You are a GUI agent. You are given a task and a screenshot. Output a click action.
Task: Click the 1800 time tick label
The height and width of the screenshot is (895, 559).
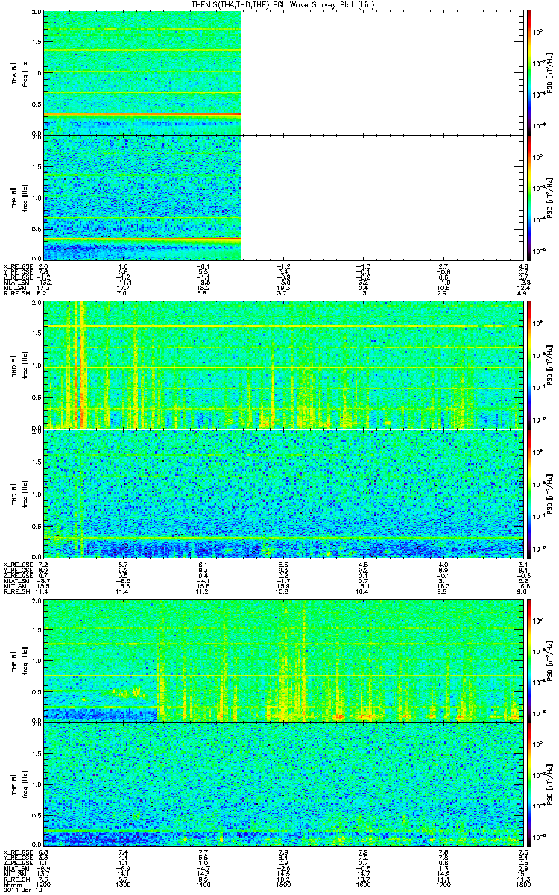click(522, 885)
